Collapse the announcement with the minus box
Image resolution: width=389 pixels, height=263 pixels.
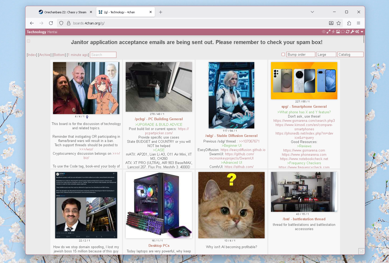pos(29,41)
